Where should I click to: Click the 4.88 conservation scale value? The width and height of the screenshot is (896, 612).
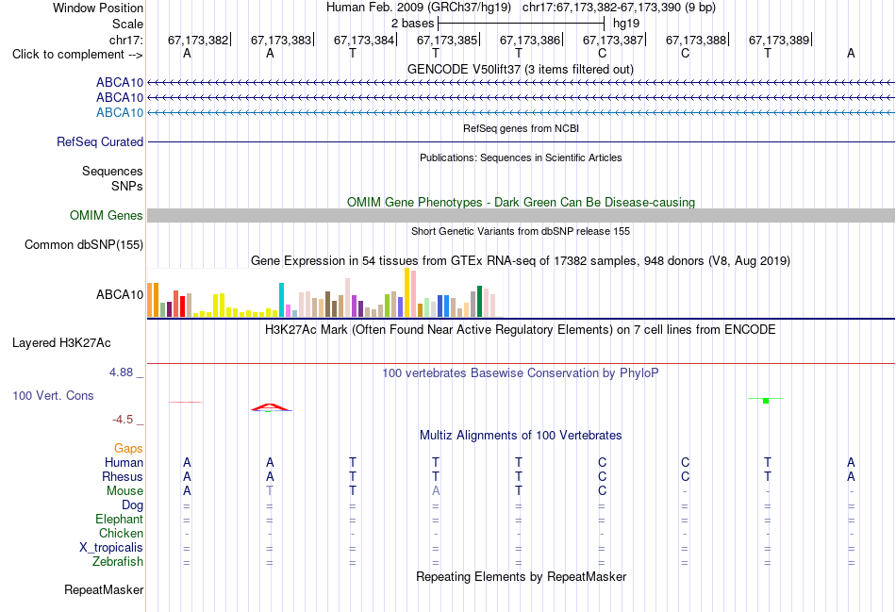click(x=121, y=372)
